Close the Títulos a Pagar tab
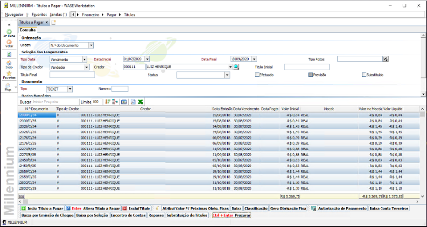 pyautogui.click(x=47, y=22)
